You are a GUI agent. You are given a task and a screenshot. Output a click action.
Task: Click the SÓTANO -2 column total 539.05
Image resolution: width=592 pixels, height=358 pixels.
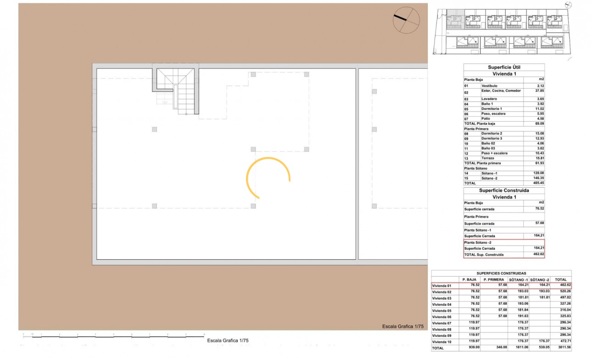point(544,347)
